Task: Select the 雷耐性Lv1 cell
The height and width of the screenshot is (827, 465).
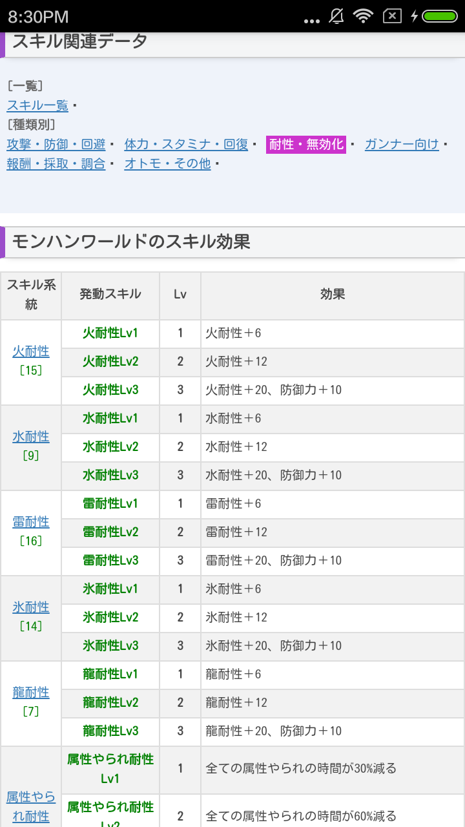Action: pyautogui.click(x=110, y=504)
